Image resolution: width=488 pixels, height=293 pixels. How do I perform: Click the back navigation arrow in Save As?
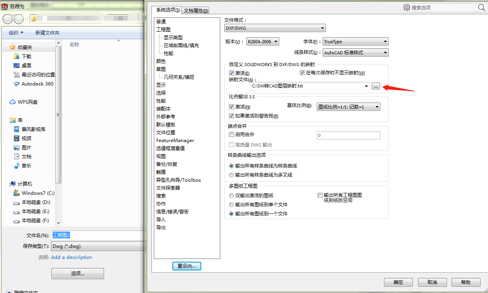pyautogui.click(x=8, y=19)
